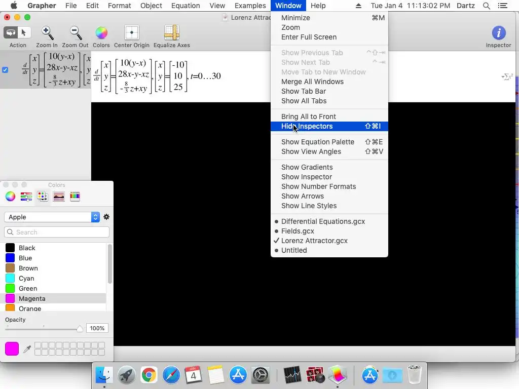Toggle the Lorenz equation visibility checkbox

click(x=5, y=70)
